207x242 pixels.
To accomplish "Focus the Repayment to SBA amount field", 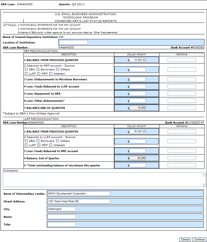I will coord(138,94).
